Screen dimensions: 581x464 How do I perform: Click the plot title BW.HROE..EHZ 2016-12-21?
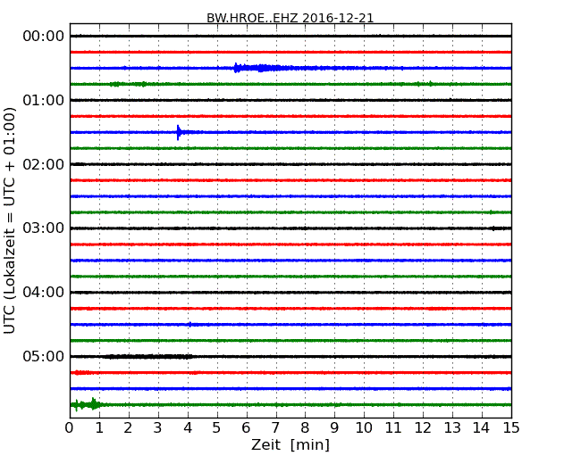coord(290,18)
